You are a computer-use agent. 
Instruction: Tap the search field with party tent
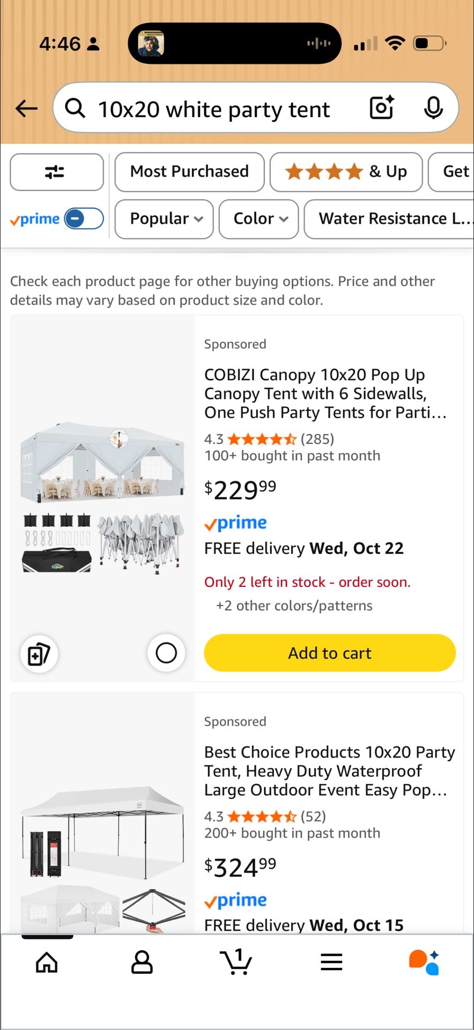pyautogui.click(x=214, y=109)
